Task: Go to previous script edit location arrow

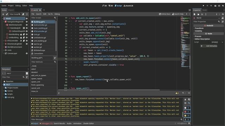Action: [187, 14]
